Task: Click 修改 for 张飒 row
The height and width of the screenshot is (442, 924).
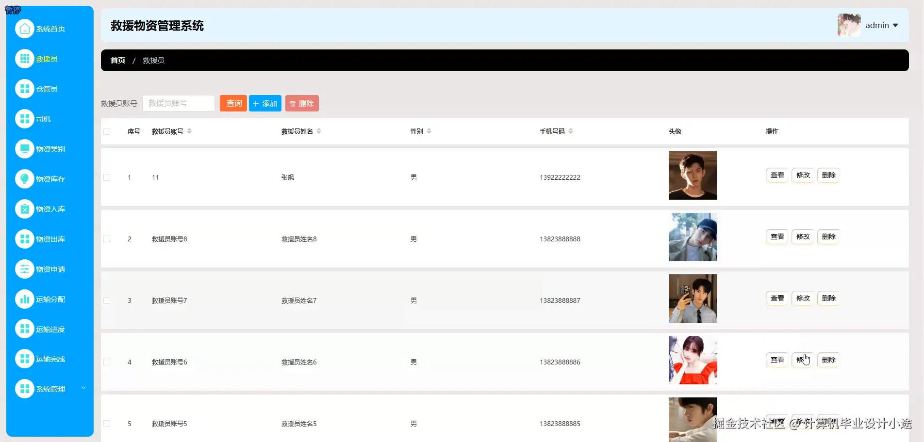Action: pyautogui.click(x=803, y=175)
